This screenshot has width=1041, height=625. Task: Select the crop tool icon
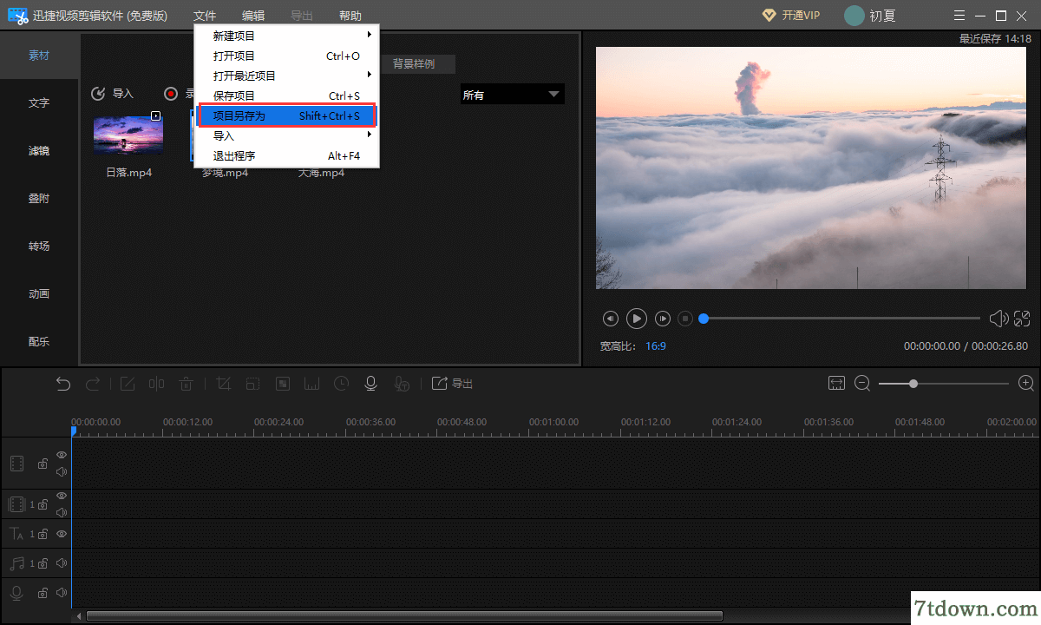click(x=223, y=384)
